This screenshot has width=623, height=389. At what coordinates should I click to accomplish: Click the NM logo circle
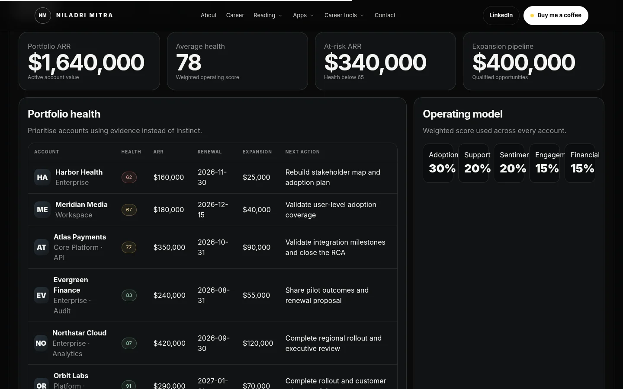coord(42,15)
